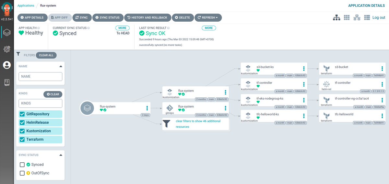Check the OutOfSync status filter
This screenshot has width=389, height=184.
coord(22,173)
